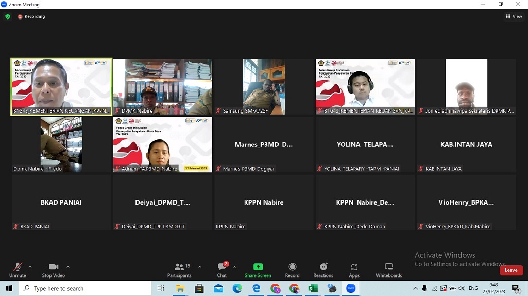Open the Zoom Apps panel
Viewport: 528px width, 296px height.
354,270
